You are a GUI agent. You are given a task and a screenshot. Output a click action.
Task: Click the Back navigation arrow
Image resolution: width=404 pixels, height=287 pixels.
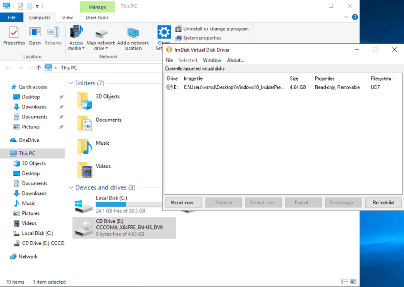tap(8, 68)
